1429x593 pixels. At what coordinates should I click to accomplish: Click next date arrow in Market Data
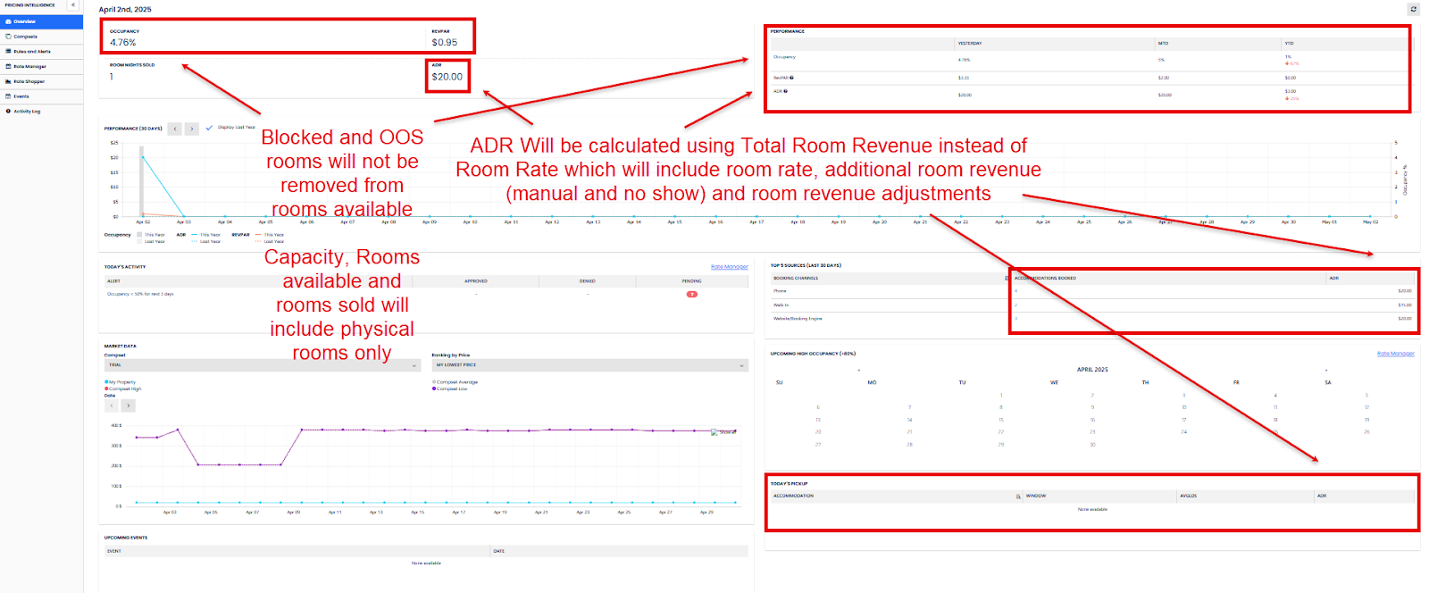coord(129,405)
